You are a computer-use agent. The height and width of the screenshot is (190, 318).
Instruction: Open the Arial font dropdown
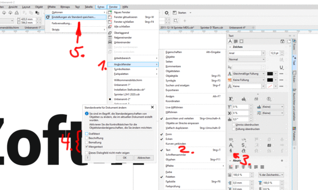point(263,53)
